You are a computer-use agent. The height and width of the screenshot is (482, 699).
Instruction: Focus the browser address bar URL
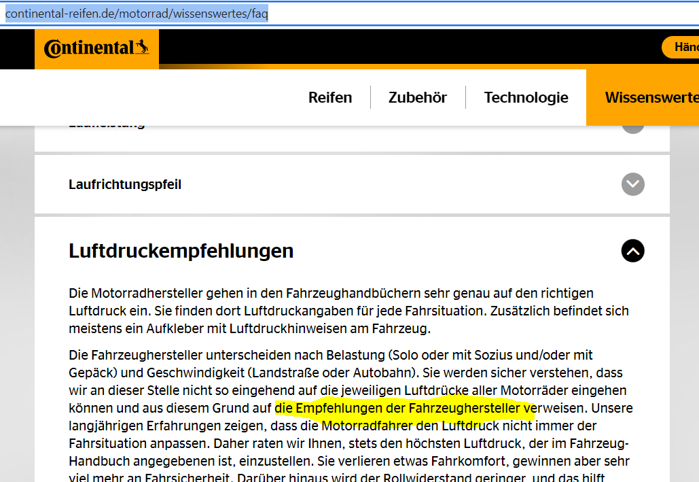click(136, 14)
